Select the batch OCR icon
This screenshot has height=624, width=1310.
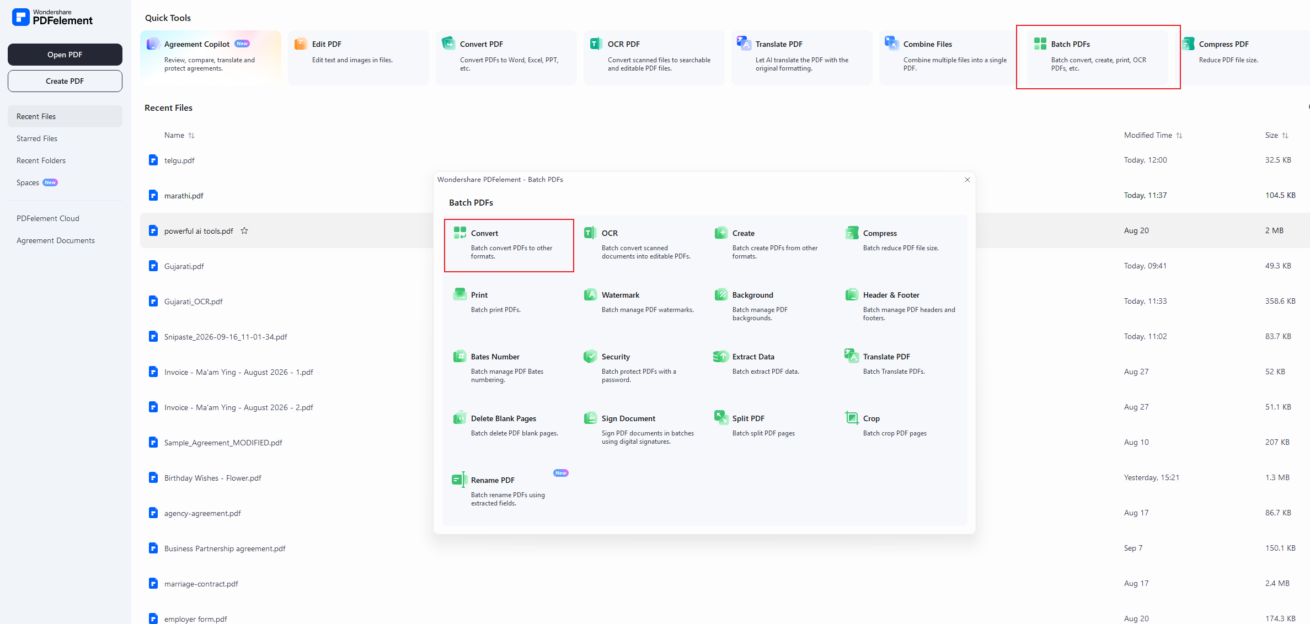click(x=590, y=233)
